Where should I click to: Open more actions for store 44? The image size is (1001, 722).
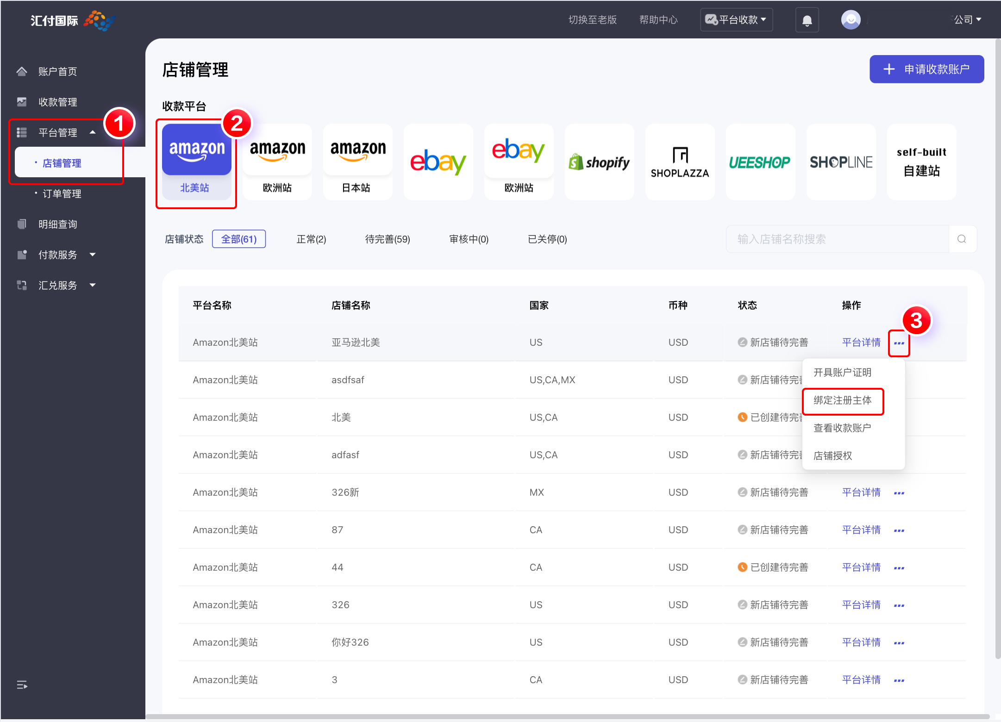899,568
